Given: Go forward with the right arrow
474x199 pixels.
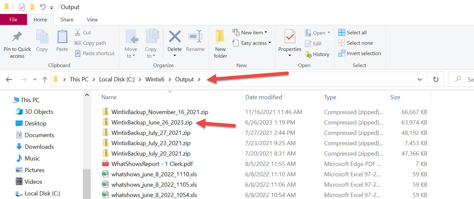Looking at the screenshot, I should 24,79.
